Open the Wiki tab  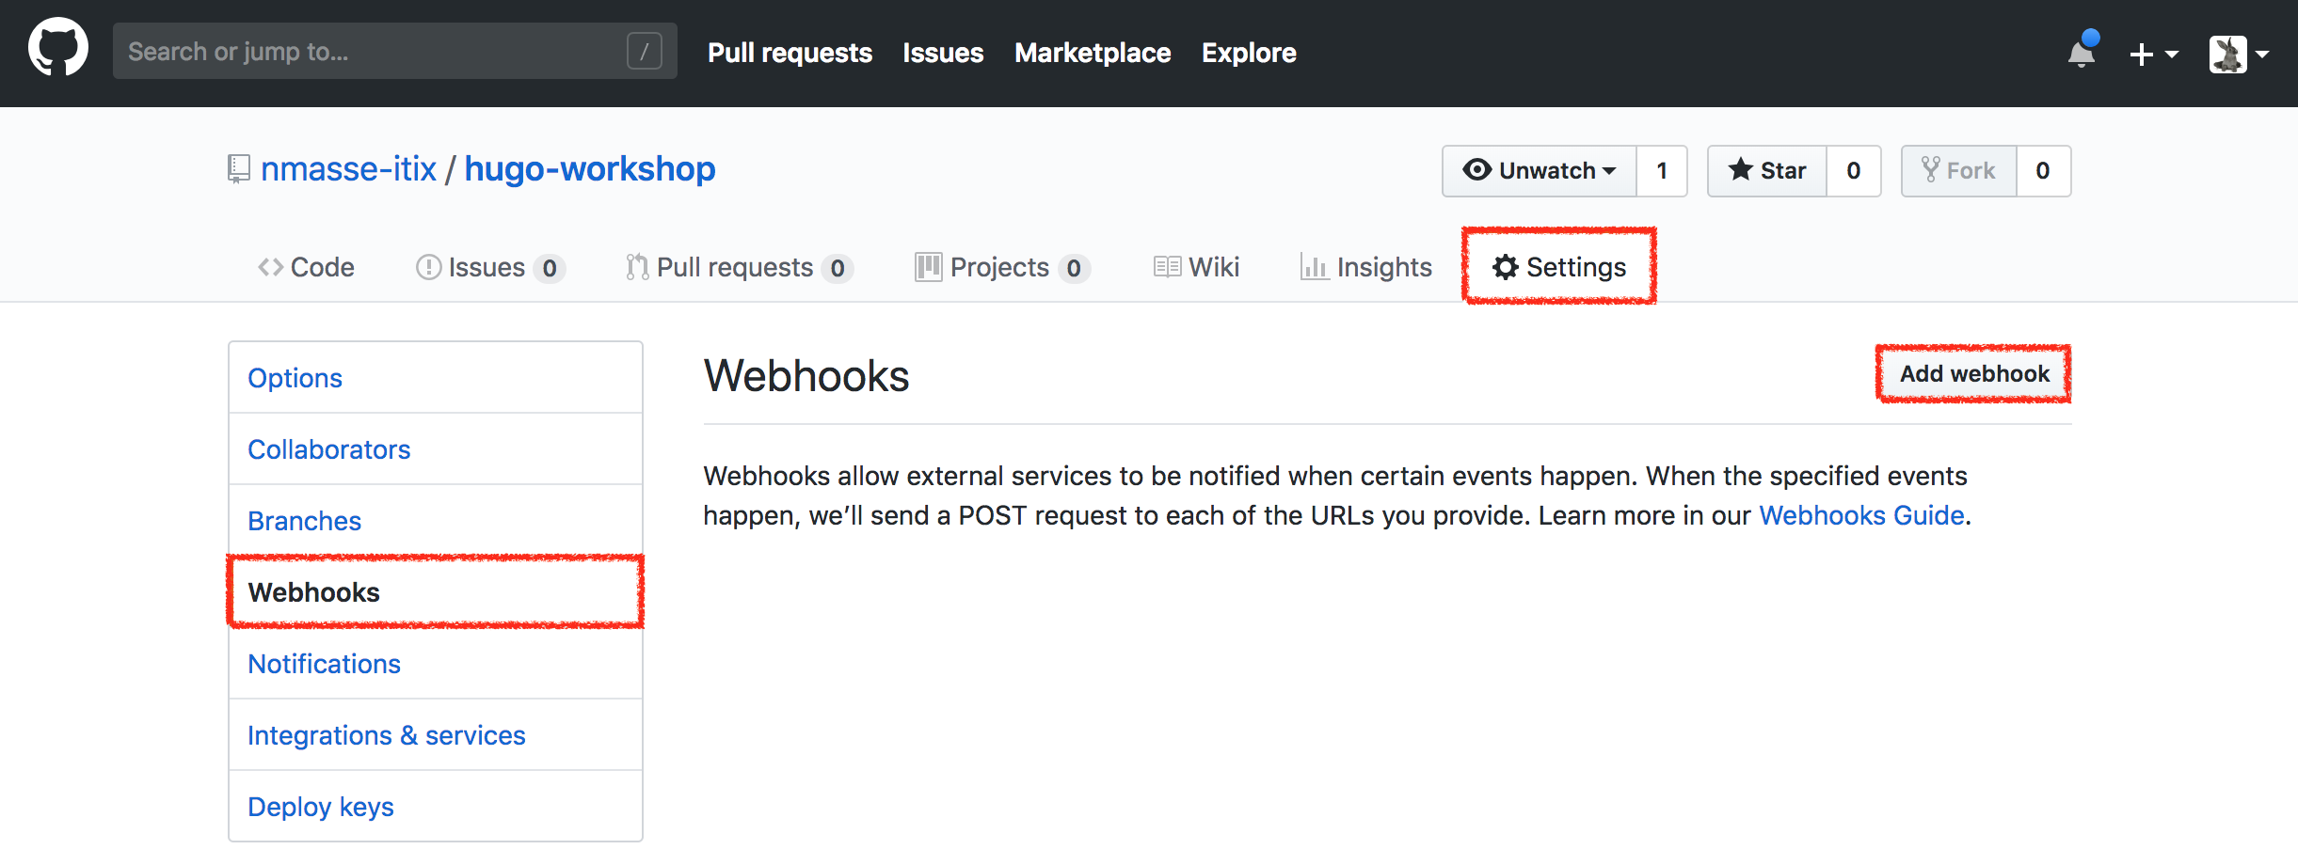[x=1197, y=267]
